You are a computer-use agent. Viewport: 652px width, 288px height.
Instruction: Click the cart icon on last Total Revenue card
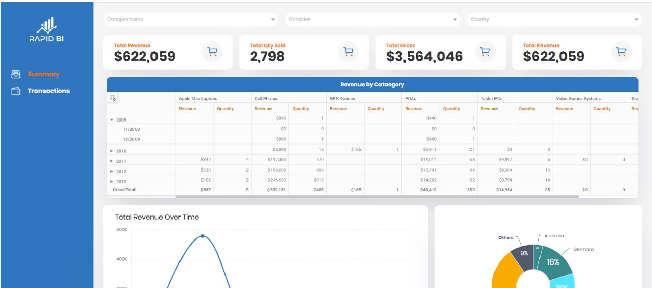pyautogui.click(x=621, y=52)
